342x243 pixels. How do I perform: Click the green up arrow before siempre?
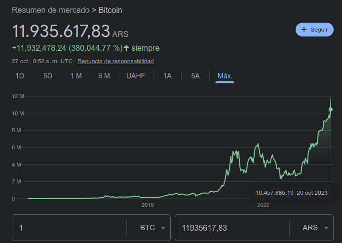point(126,48)
